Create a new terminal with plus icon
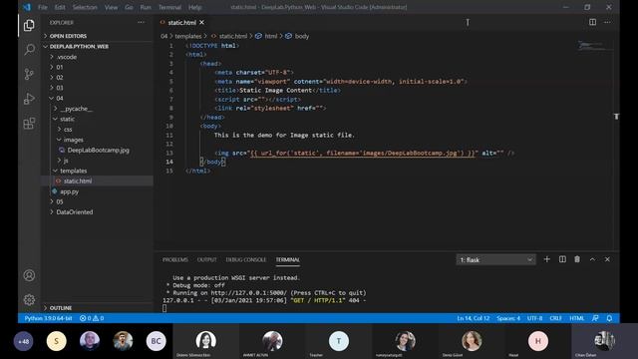Image resolution: width=638 pixels, height=359 pixels. tap(547, 259)
